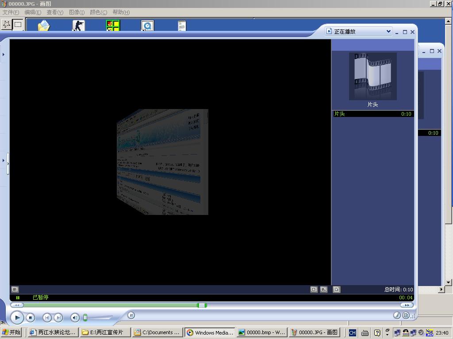453x339 pixels.
Task: Toggle the playlist pane visibility
Action: (336, 290)
